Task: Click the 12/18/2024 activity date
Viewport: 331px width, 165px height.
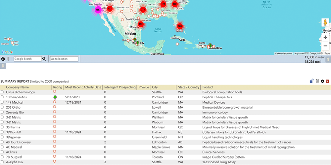Action: (73, 102)
